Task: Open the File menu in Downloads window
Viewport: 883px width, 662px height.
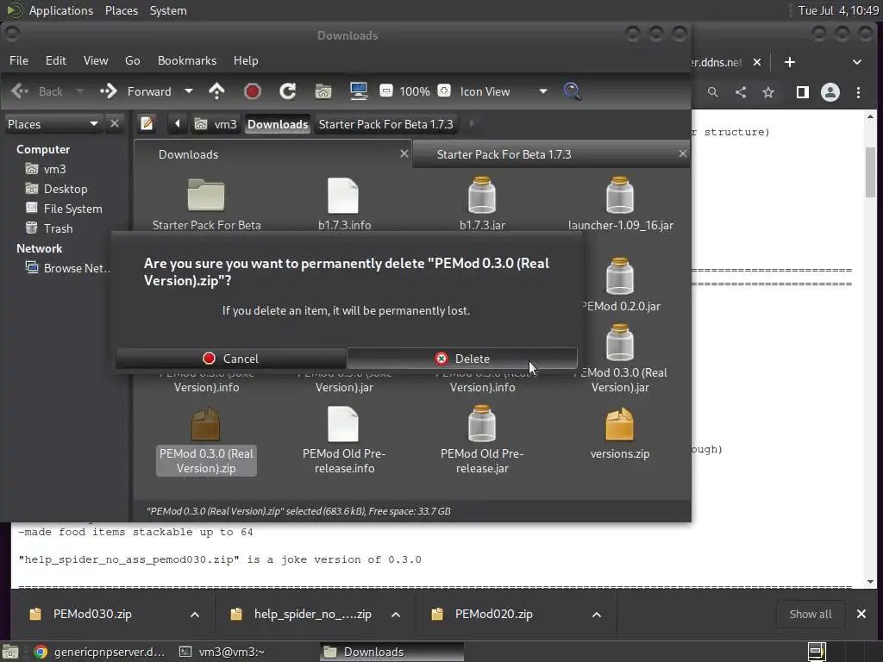Action: click(x=19, y=60)
